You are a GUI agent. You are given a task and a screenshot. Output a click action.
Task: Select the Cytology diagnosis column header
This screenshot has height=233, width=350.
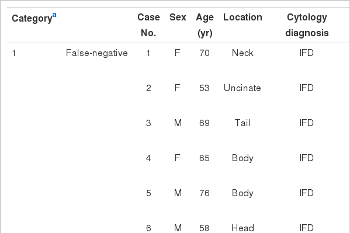[x=307, y=25]
